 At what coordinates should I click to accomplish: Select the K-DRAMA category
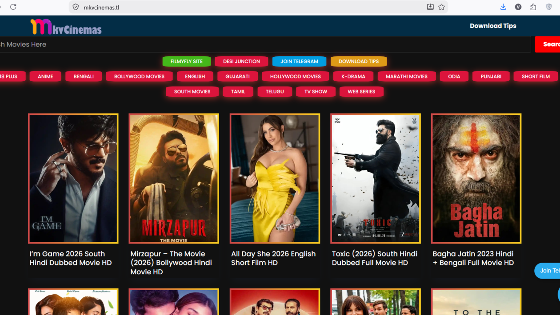[353, 76]
